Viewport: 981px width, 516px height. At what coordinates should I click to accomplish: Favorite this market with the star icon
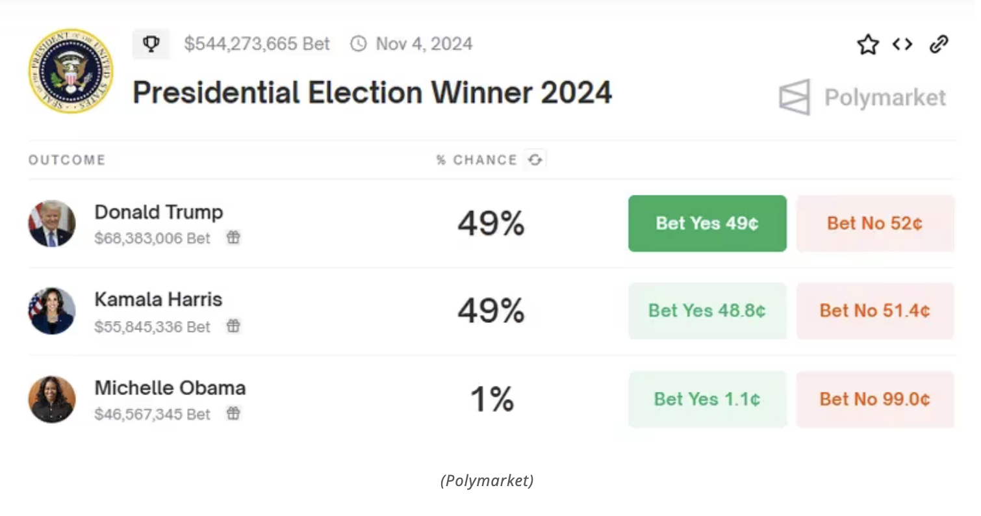(867, 45)
